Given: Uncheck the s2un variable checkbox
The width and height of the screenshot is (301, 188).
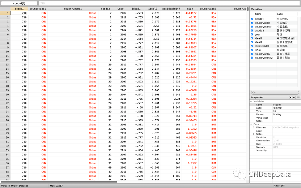Looking at the screenshot, I should point(252,50).
